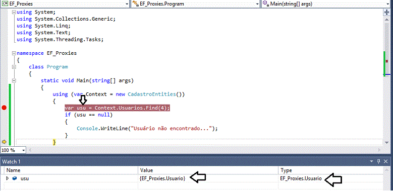The image size is (393, 196).
Task: Click 'using System.Text;' line
Action: point(43,33)
